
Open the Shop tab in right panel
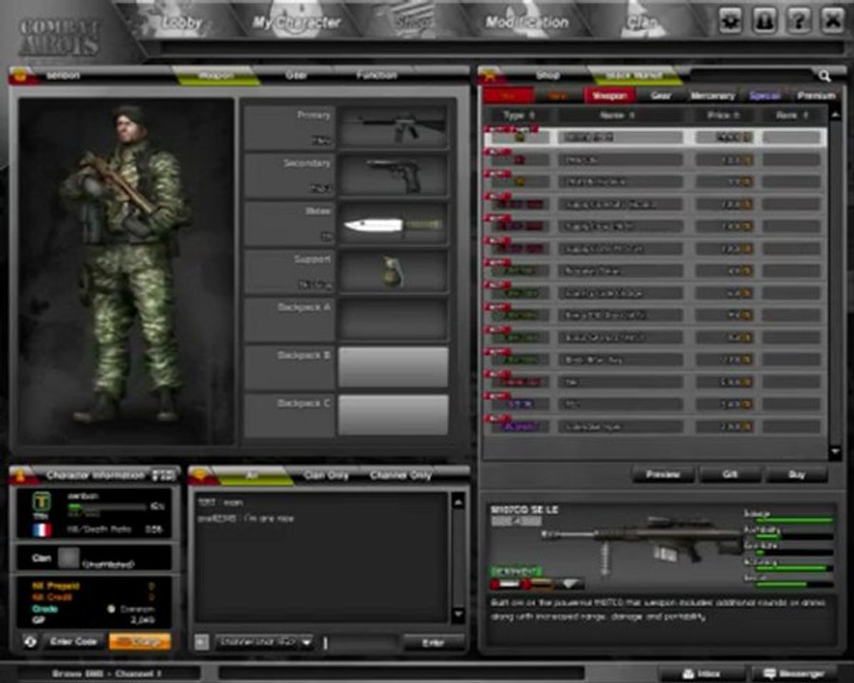(x=548, y=75)
